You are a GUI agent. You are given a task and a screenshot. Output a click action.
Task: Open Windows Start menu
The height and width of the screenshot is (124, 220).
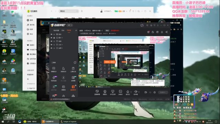[3, 122]
